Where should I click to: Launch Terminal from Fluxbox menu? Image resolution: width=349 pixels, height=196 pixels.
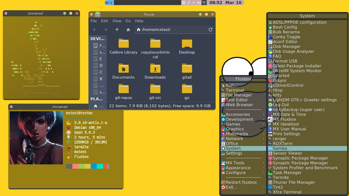pos(243,90)
